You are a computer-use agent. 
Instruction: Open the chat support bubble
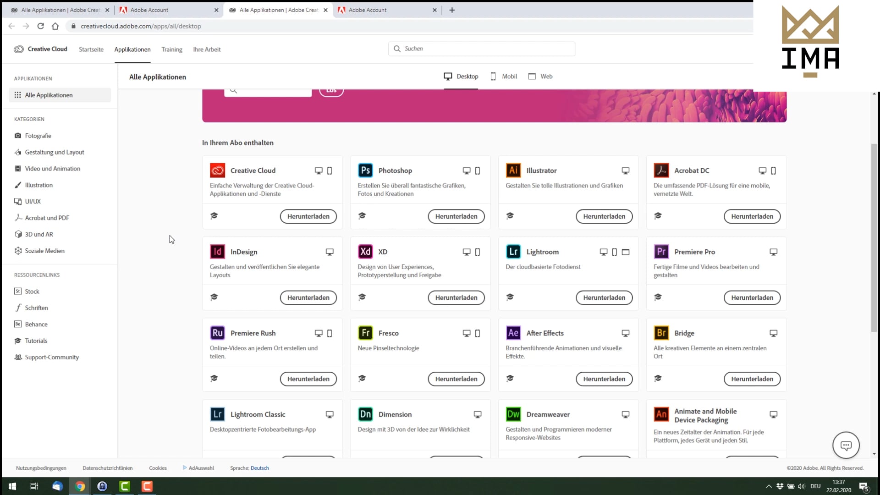pos(846,445)
